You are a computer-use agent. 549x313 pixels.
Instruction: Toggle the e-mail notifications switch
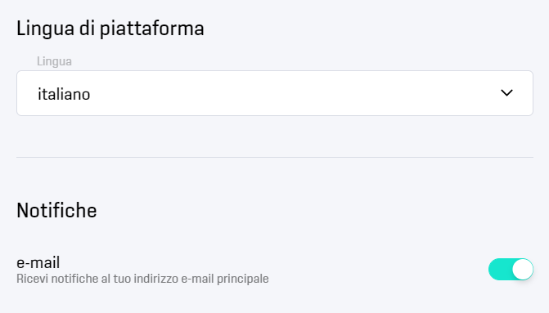point(511,270)
